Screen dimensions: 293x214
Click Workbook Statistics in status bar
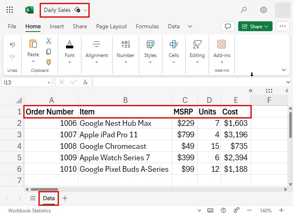[29, 210]
